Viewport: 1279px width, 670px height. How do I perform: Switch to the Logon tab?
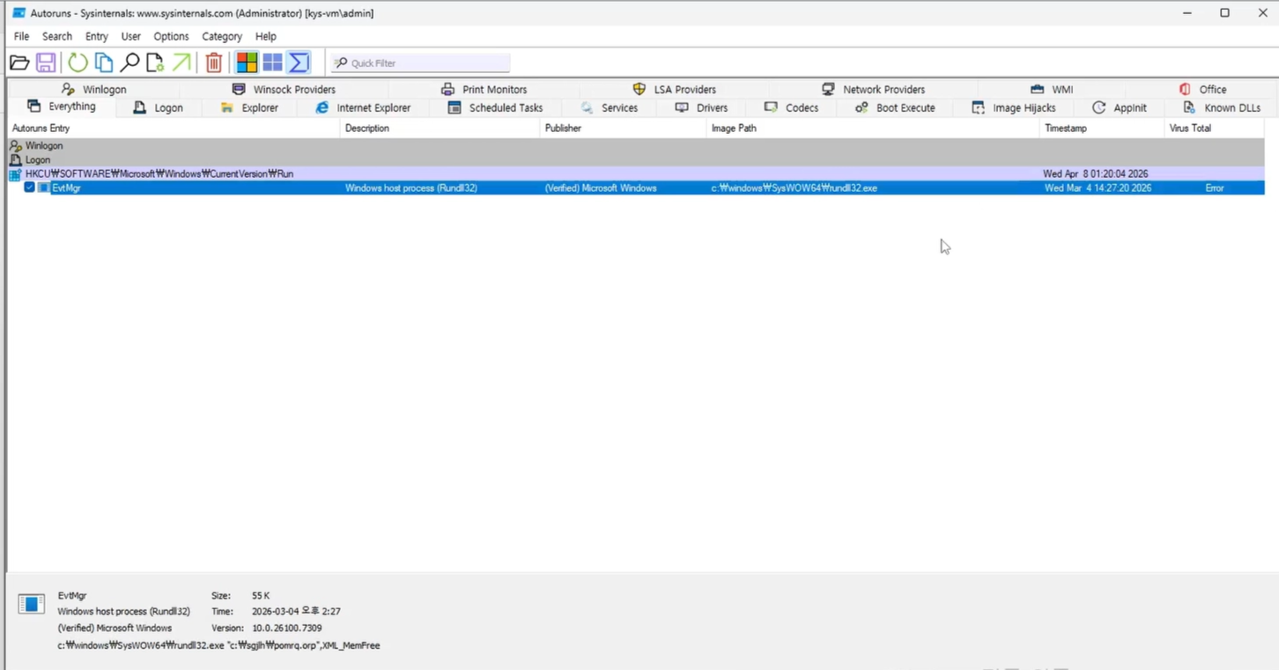pos(158,107)
